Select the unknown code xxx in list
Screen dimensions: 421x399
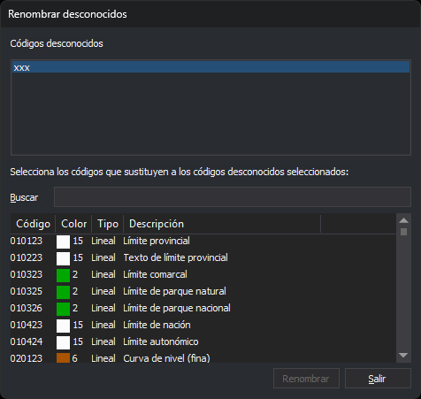point(210,67)
